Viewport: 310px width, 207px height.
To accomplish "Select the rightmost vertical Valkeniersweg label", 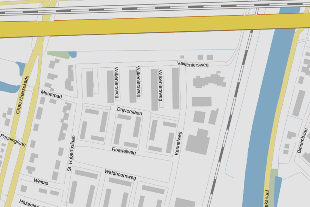I will point(160,85).
